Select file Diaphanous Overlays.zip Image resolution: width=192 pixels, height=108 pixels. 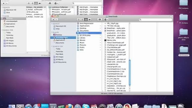[116, 76]
